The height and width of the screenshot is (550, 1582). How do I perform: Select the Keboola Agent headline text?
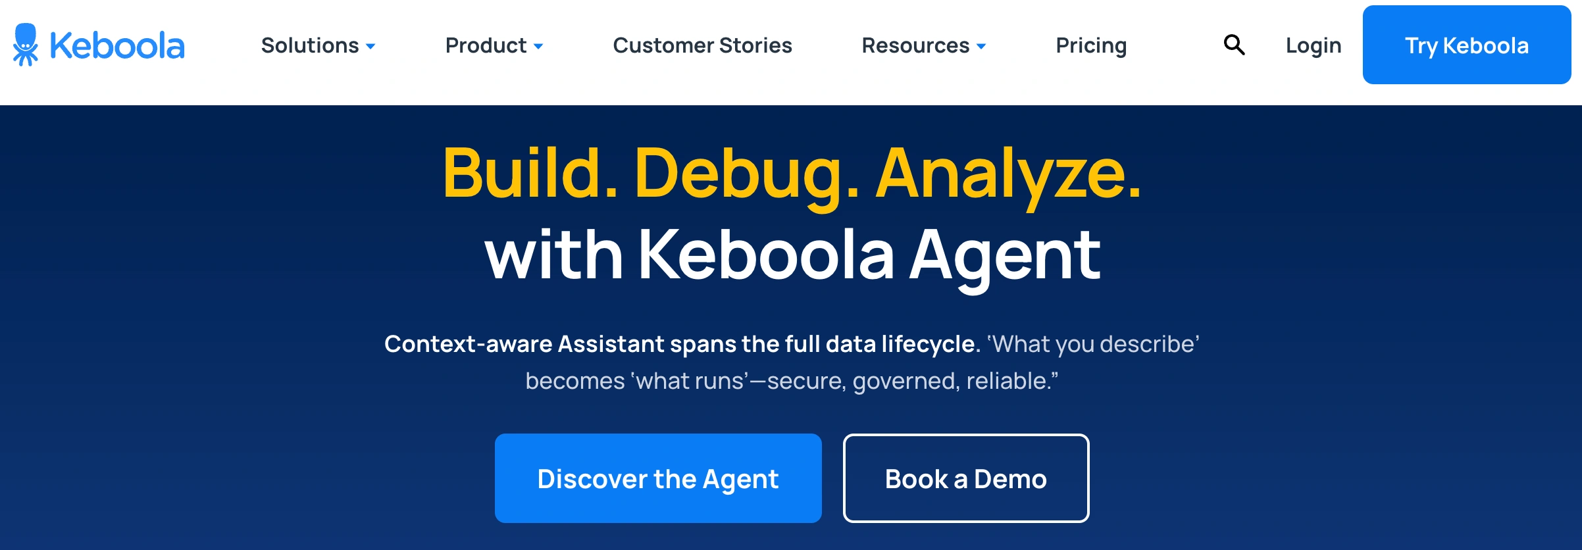click(x=791, y=255)
